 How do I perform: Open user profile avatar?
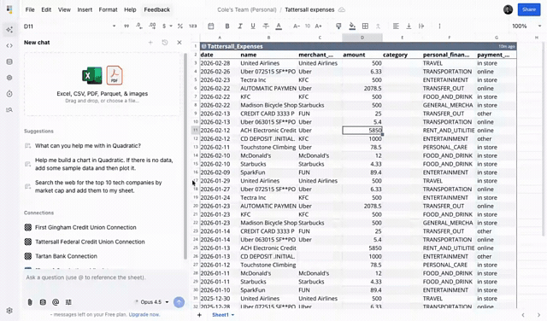tap(508, 9)
